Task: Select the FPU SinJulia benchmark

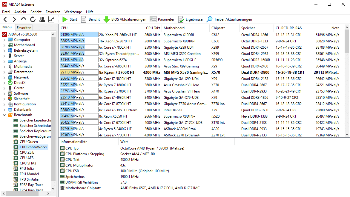Action: pyautogui.click(x=29, y=179)
